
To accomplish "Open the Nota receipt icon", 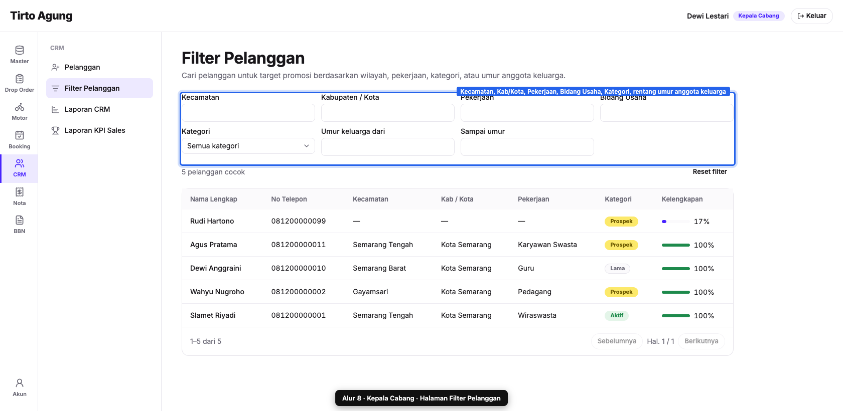I will click(x=20, y=192).
